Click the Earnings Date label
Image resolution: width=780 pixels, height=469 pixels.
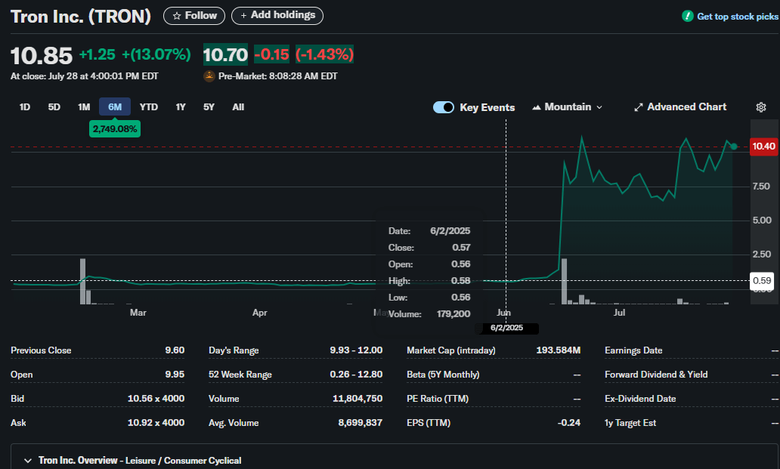[633, 350]
